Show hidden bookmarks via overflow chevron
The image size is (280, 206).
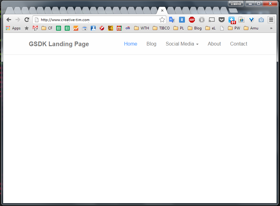(x=271, y=28)
